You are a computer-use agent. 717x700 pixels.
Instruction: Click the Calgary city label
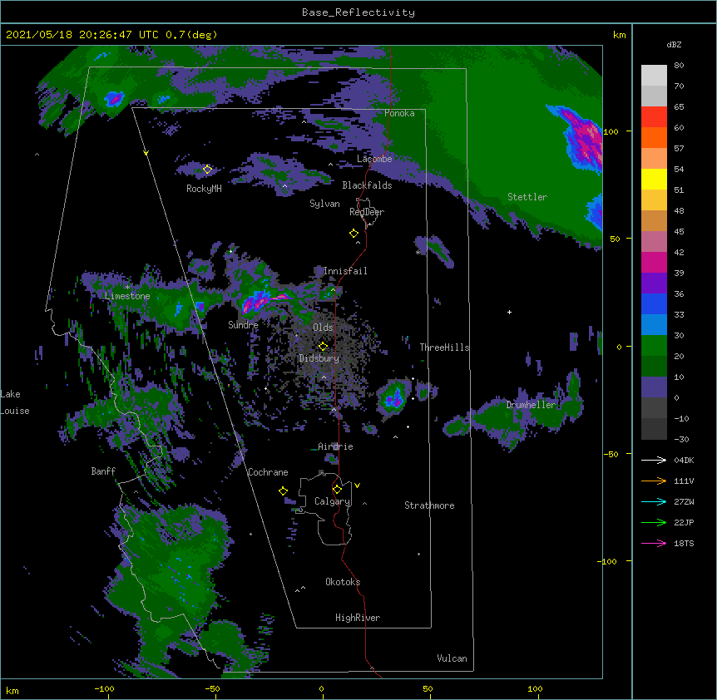[333, 501]
